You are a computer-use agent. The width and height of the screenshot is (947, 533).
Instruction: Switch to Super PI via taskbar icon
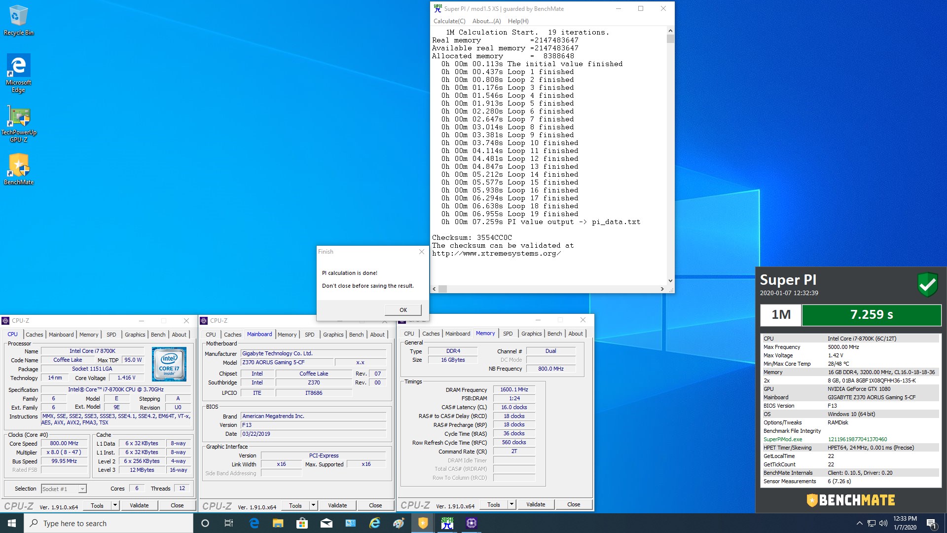447,523
